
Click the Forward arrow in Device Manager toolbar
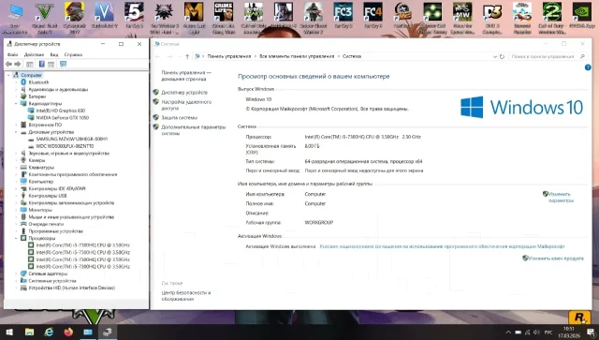pos(18,65)
